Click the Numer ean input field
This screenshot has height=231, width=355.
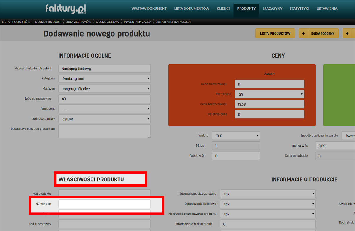104,204
